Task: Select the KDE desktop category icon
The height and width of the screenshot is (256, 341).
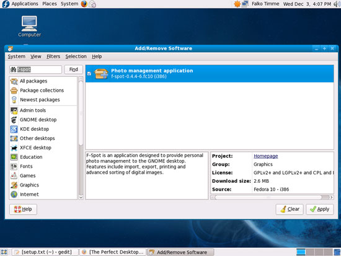Action: [14, 129]
